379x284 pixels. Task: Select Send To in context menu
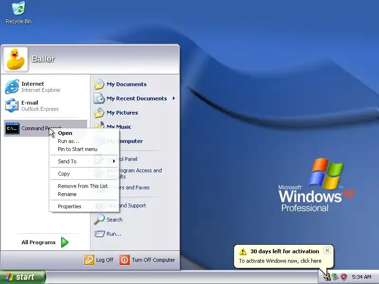pos(84,161)
